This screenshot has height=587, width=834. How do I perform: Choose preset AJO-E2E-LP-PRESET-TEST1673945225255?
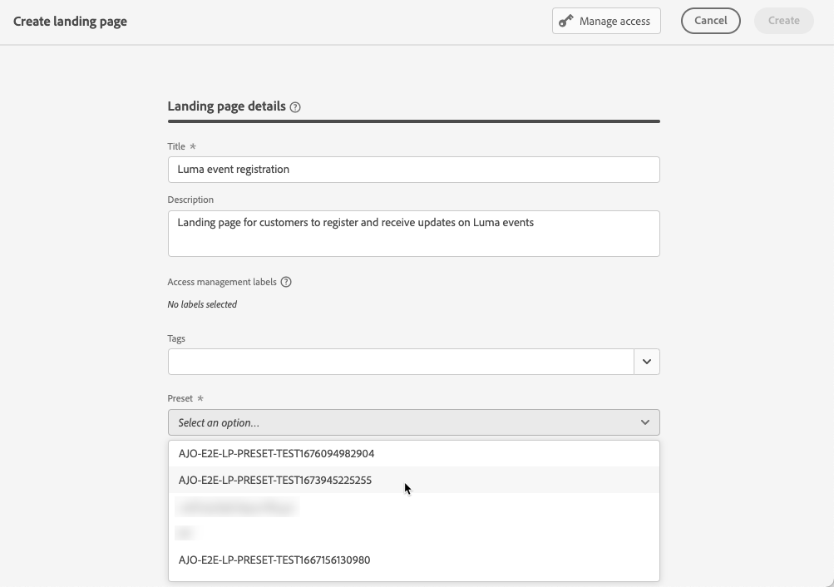point(274,481)
